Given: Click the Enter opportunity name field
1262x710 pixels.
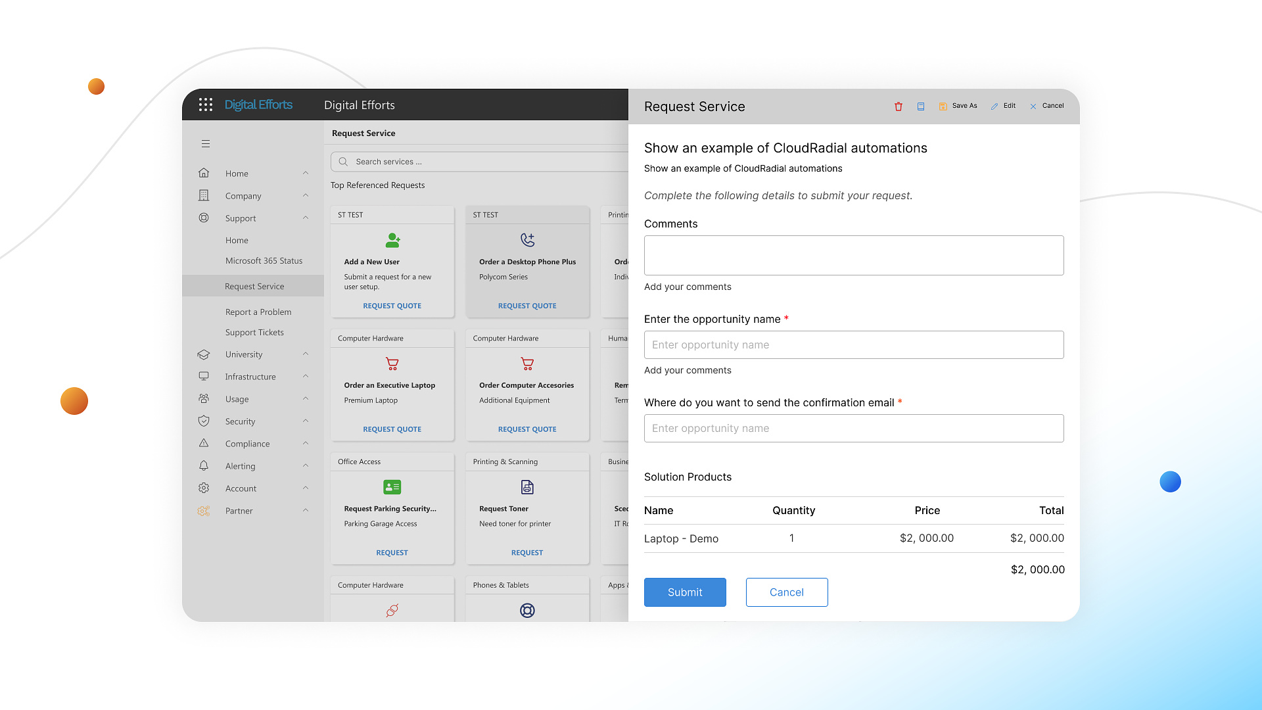Looking at the screenshot, I should pyautogui.click(x=853, y=344).
